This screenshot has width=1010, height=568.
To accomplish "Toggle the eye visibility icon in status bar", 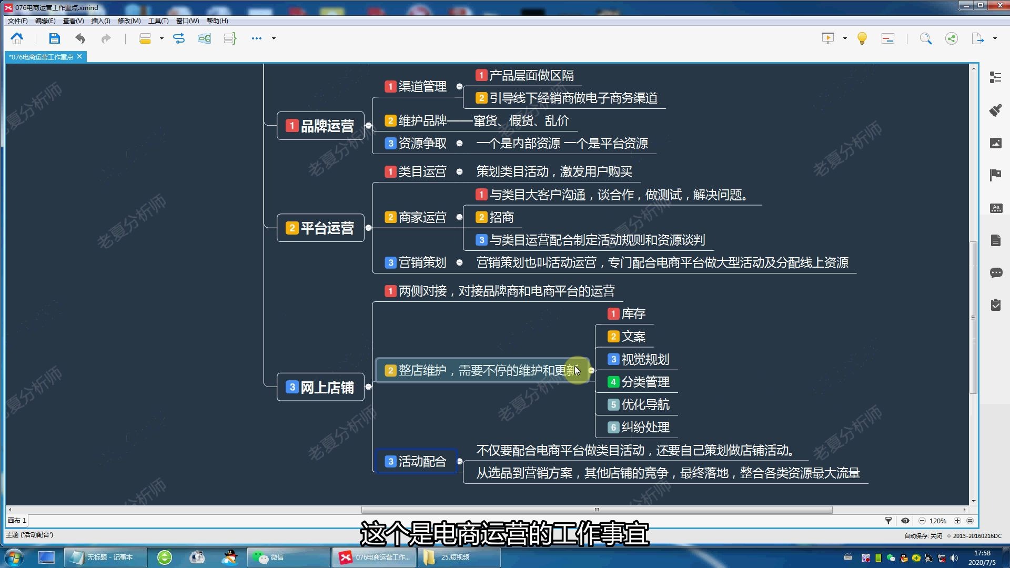I will [x=905, y=521].
